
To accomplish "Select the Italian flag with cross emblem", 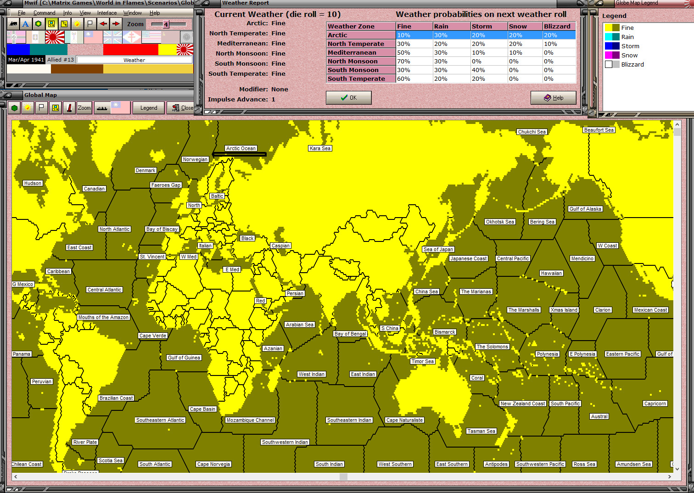I will coord(35,37).
